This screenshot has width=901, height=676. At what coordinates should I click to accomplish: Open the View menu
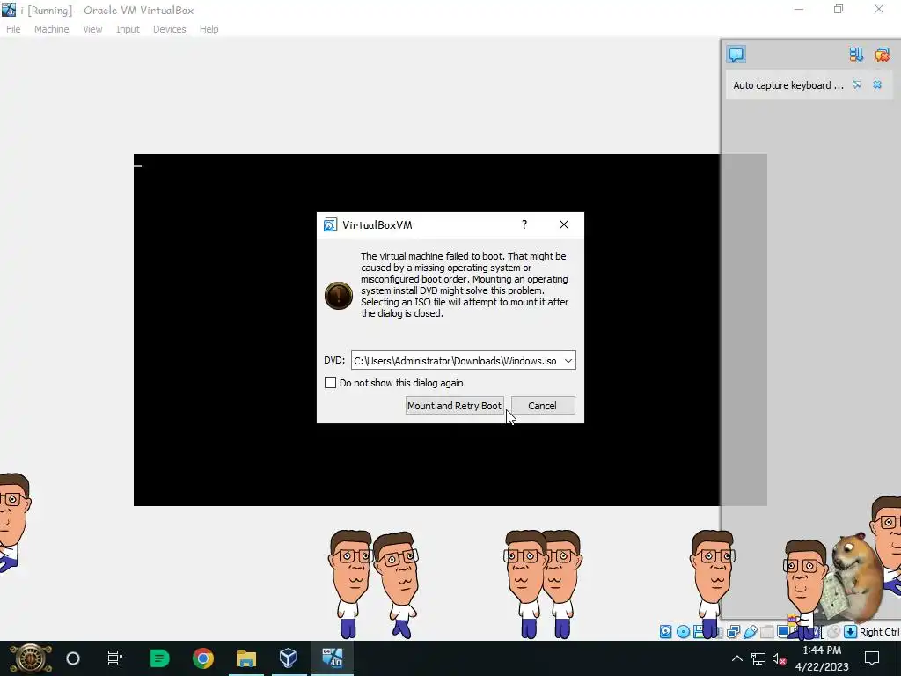click(x=92, y=29)
